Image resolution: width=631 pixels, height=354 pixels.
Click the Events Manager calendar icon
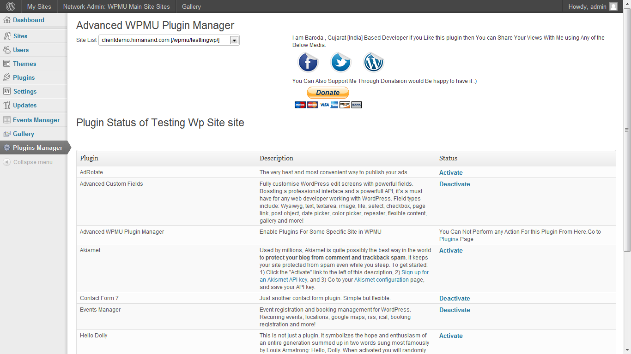[7, 120]
